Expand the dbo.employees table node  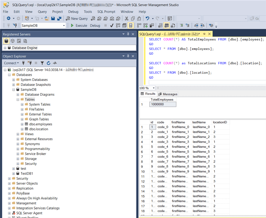click(22, 124)
